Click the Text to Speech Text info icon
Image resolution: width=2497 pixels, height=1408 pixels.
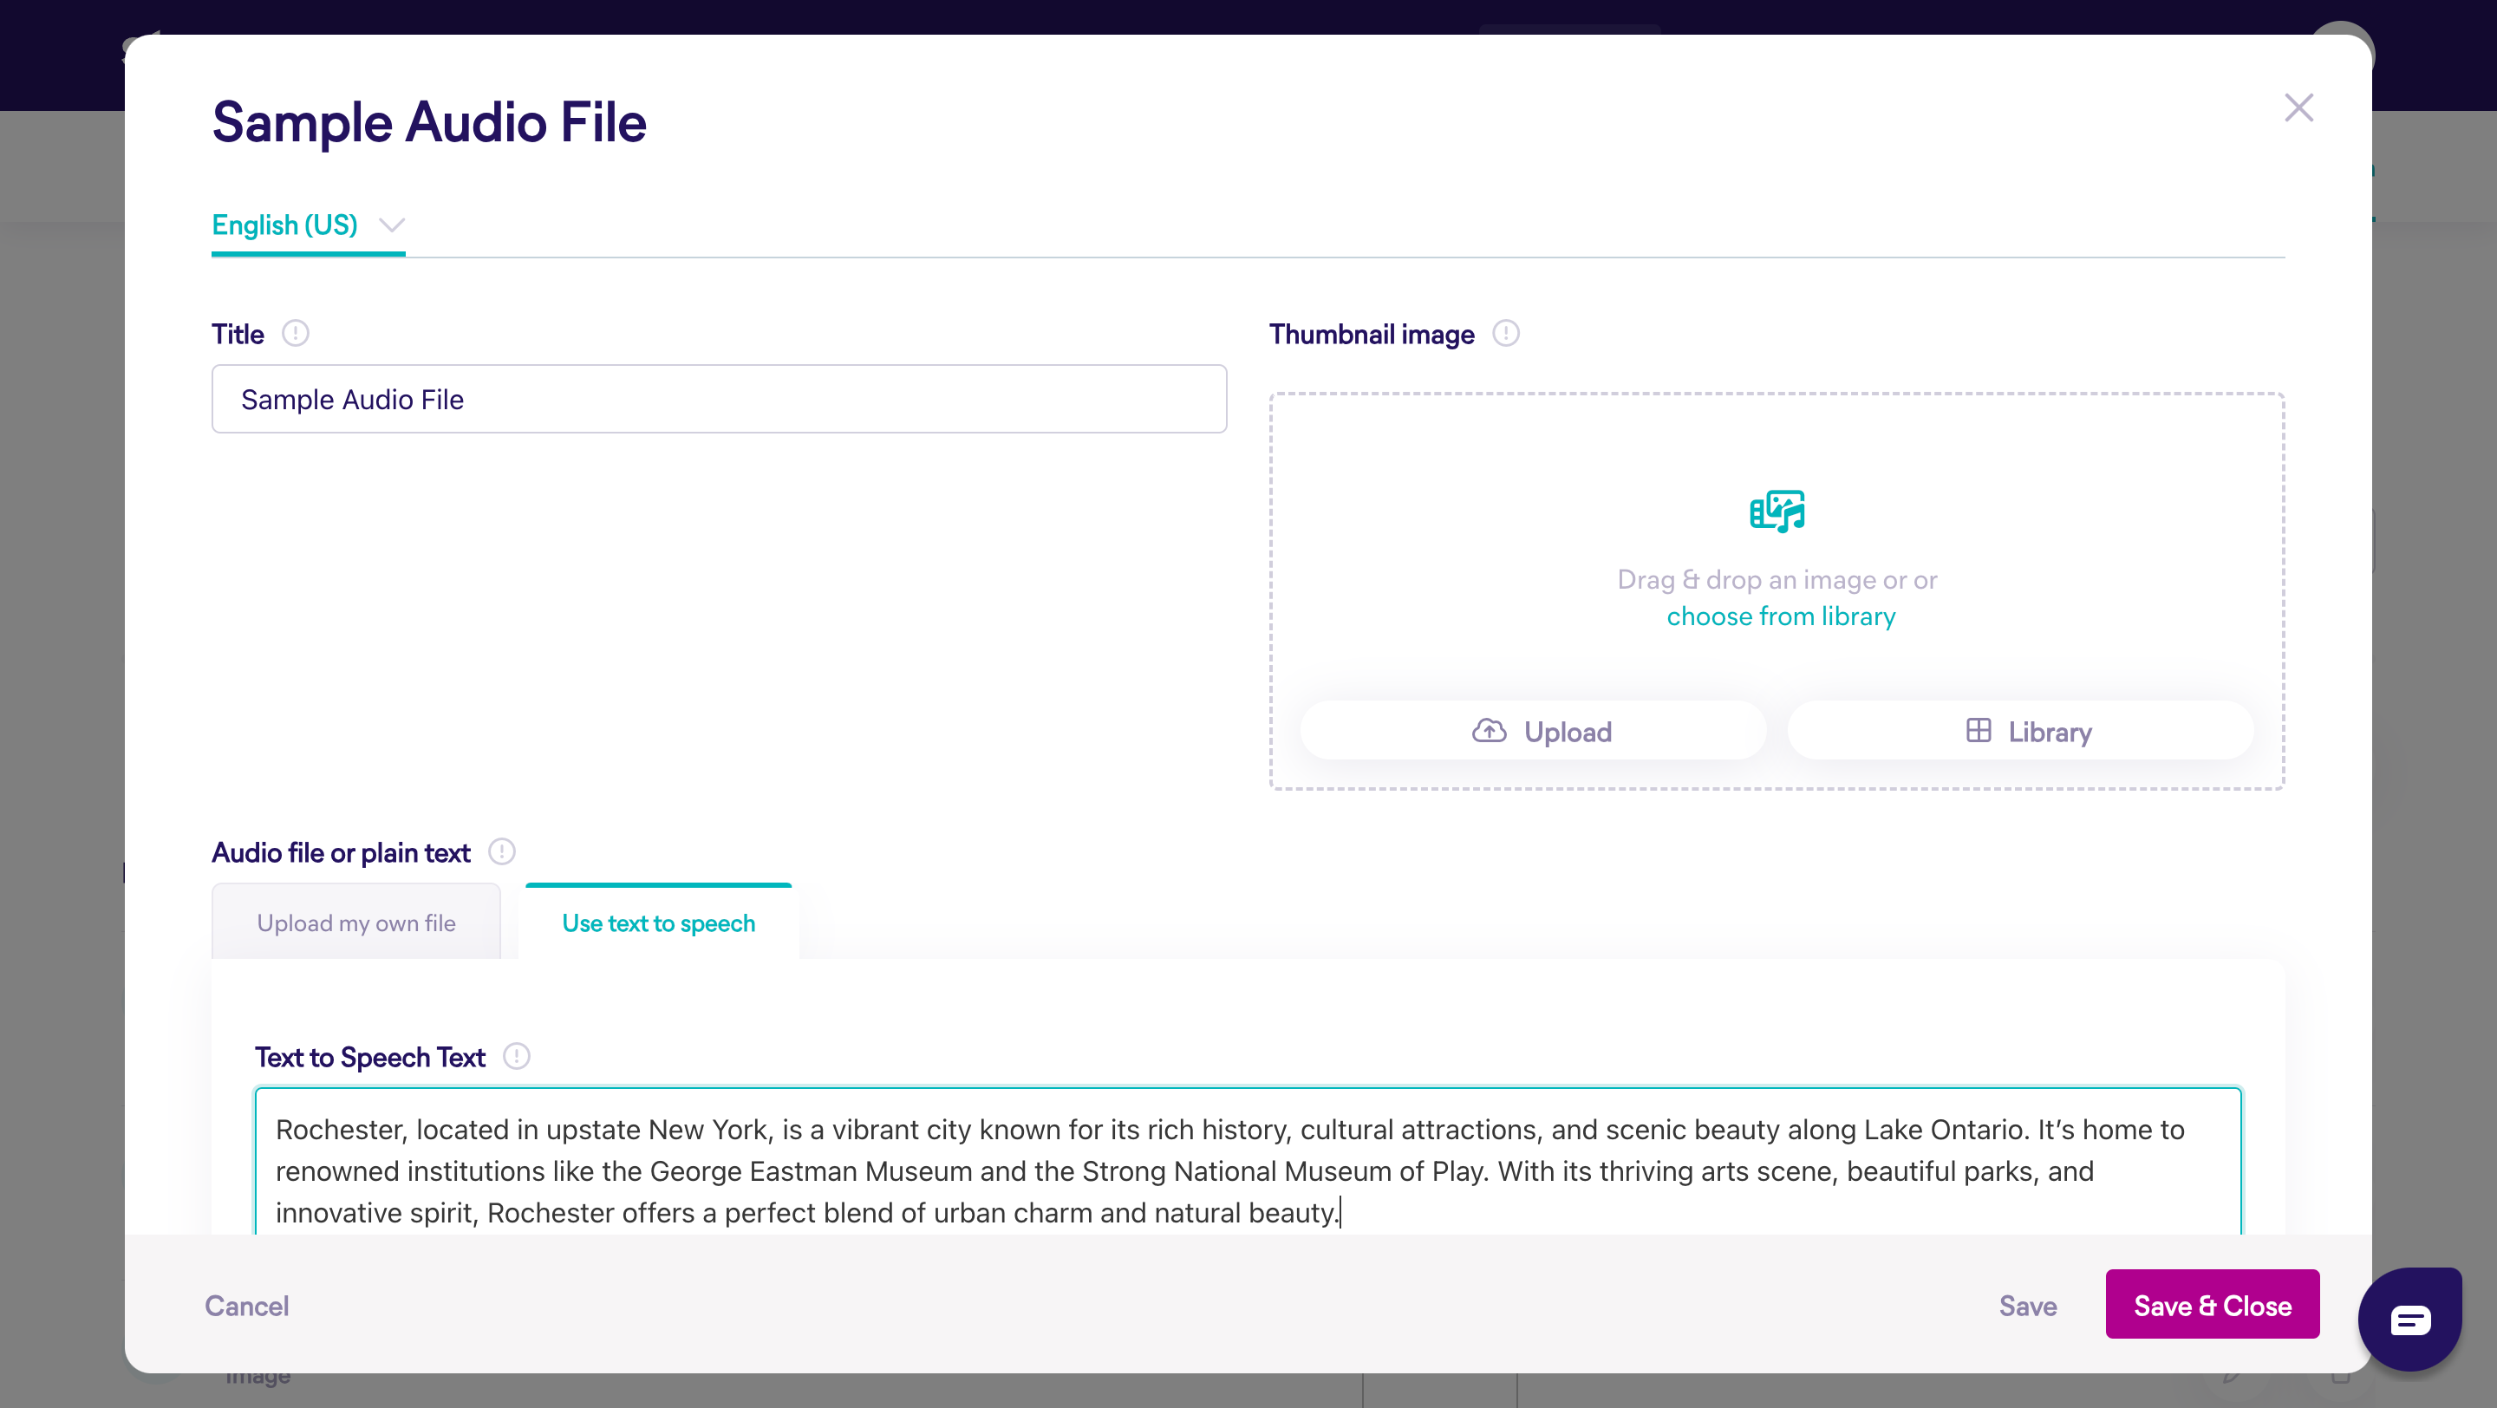click(517, 1056)
